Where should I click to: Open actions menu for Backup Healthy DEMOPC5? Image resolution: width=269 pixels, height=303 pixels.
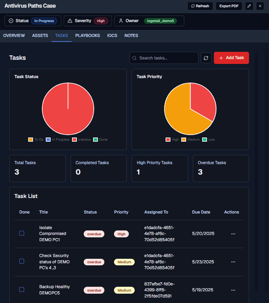click(233, 290)
